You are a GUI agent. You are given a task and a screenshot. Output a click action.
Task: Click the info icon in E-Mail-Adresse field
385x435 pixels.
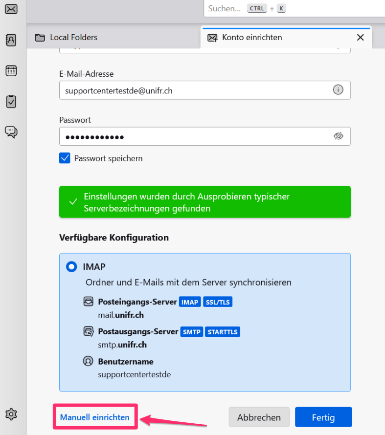[338, 90]
